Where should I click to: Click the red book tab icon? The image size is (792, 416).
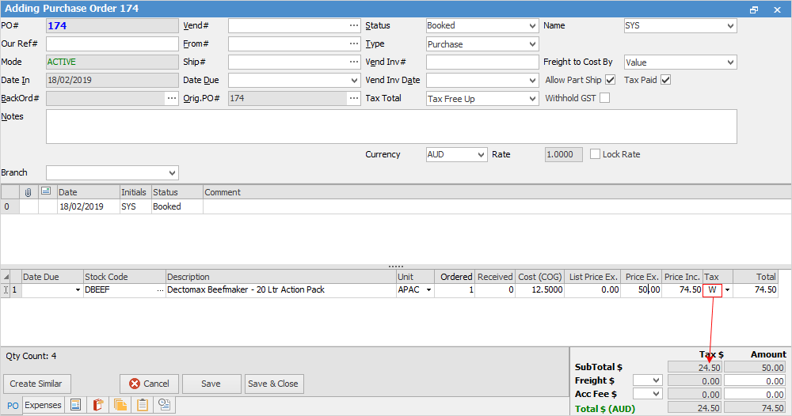98,405
